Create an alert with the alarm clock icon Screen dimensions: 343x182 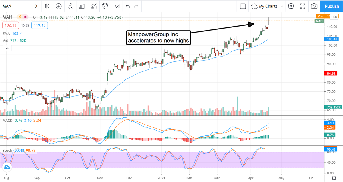105,6
